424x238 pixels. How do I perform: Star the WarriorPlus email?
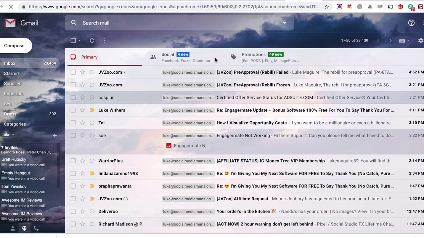(x=82, y=161)
